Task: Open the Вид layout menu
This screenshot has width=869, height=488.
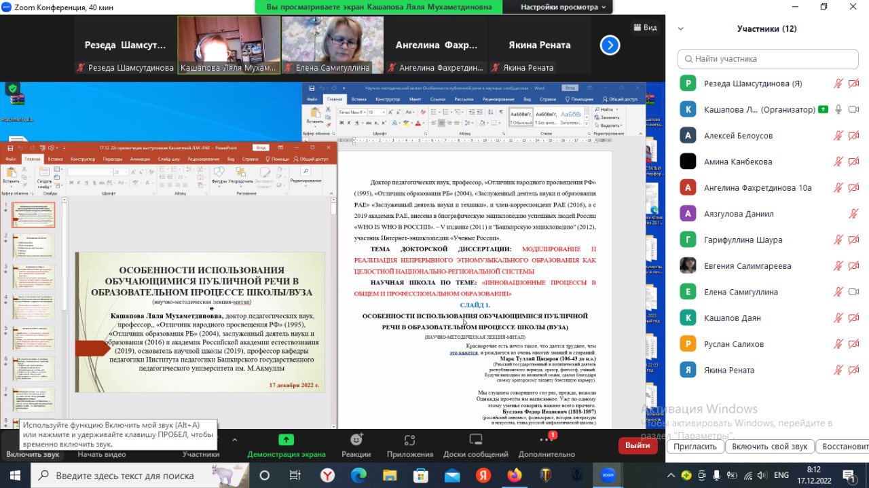Action: pos(644,28)
